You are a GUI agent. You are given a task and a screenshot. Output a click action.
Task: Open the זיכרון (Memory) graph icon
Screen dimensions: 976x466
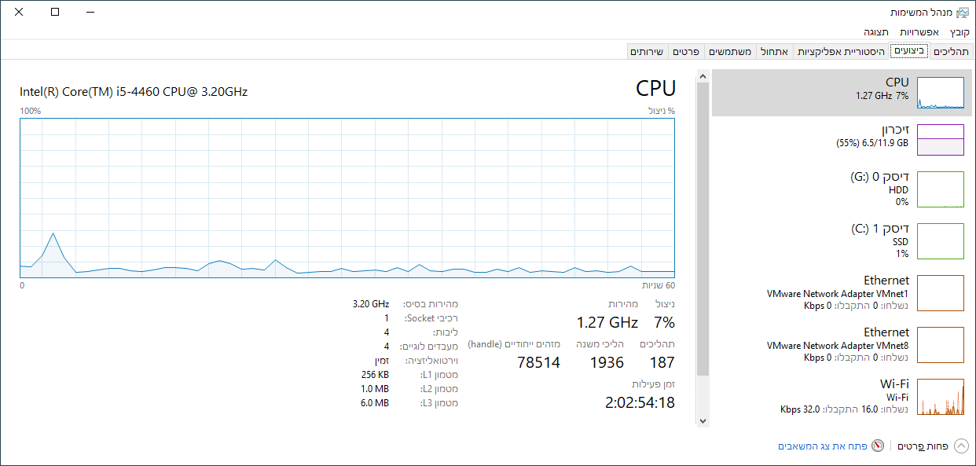[941, 140]
